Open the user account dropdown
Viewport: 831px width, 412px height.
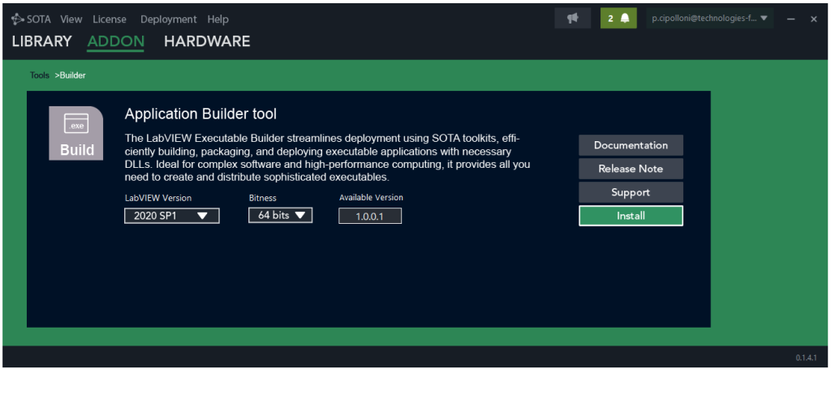(x=709, y=18)
